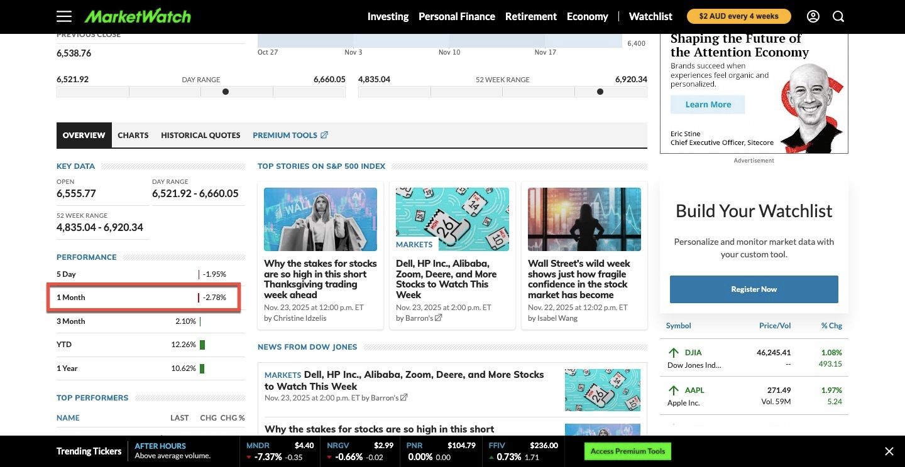Close the trending tickers bar
905x467 pixels.
point(889,451)
